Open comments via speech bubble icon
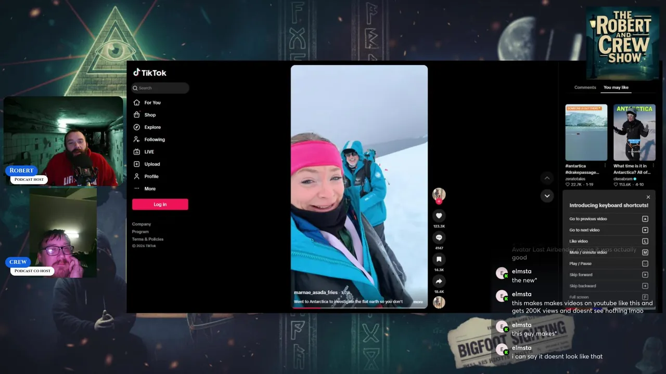 [x=439, y=237]
